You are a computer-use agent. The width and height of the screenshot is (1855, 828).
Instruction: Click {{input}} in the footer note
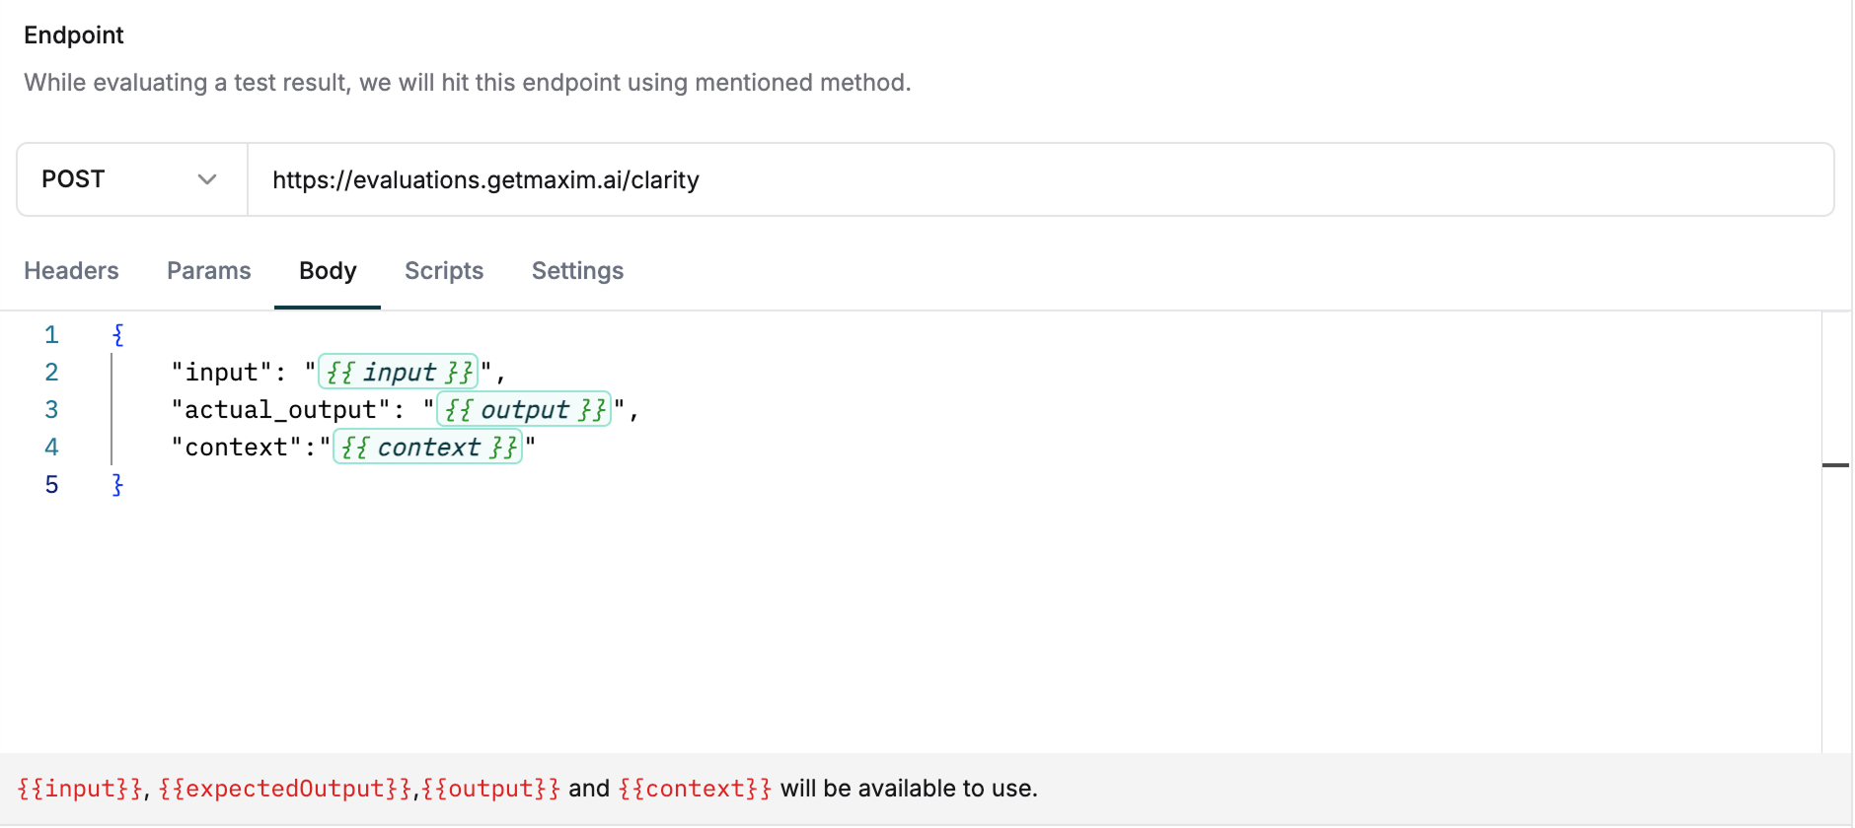pos(78,788)
